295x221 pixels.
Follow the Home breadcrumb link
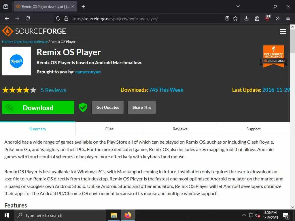pos(7,42)
